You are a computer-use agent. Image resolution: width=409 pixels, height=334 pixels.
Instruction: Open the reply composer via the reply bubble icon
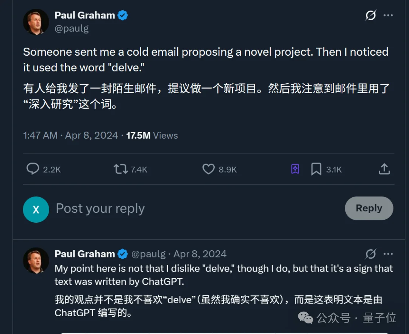[33, 169]
